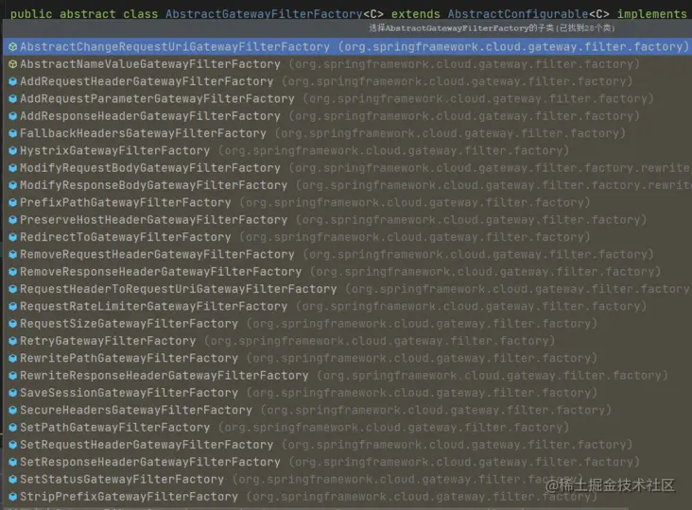Choose SetRequestHeaderGatewayFilterFactory

point(347,445)
